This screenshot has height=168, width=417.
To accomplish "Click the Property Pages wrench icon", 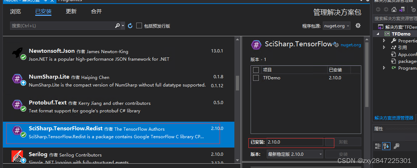I will [x=396, y=146].
